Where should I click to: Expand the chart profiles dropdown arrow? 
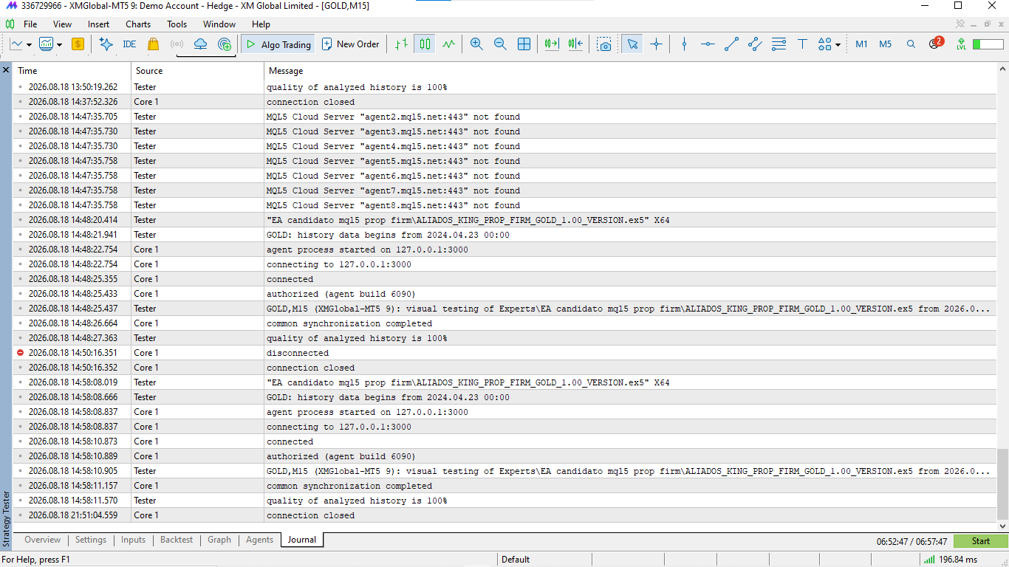59,45
